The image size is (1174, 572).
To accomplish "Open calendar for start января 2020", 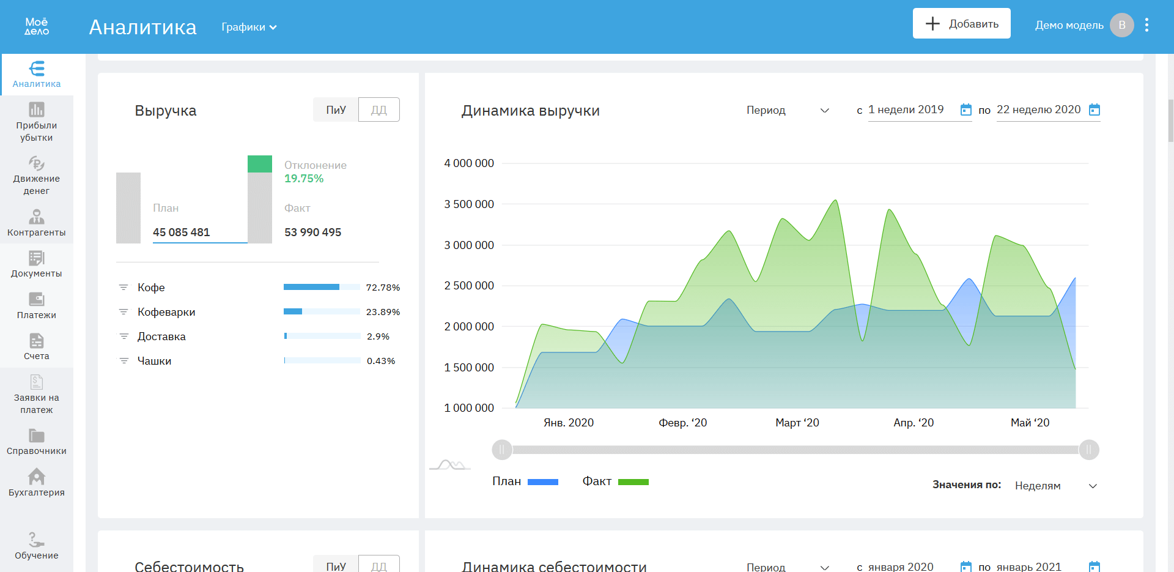I will (966, 566).
